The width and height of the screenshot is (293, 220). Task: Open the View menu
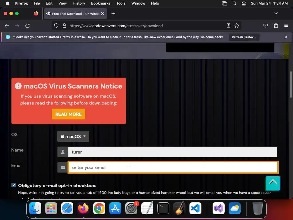coord(62,3)
